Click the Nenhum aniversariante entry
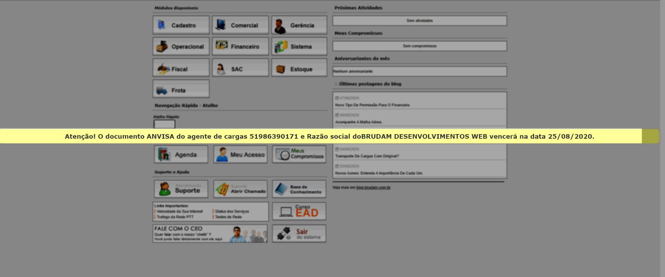Image resolution: width=665 pixels, height=277 pixels. pyautogui.click(x=419, y=71)
